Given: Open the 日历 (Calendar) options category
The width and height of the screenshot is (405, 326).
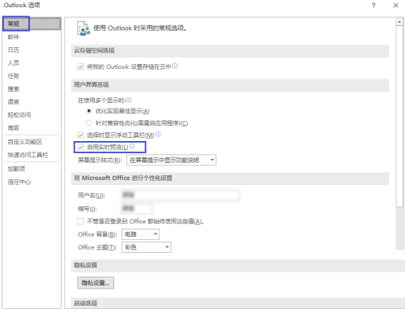Looking at the screenshot, I should tap(14, 50).
